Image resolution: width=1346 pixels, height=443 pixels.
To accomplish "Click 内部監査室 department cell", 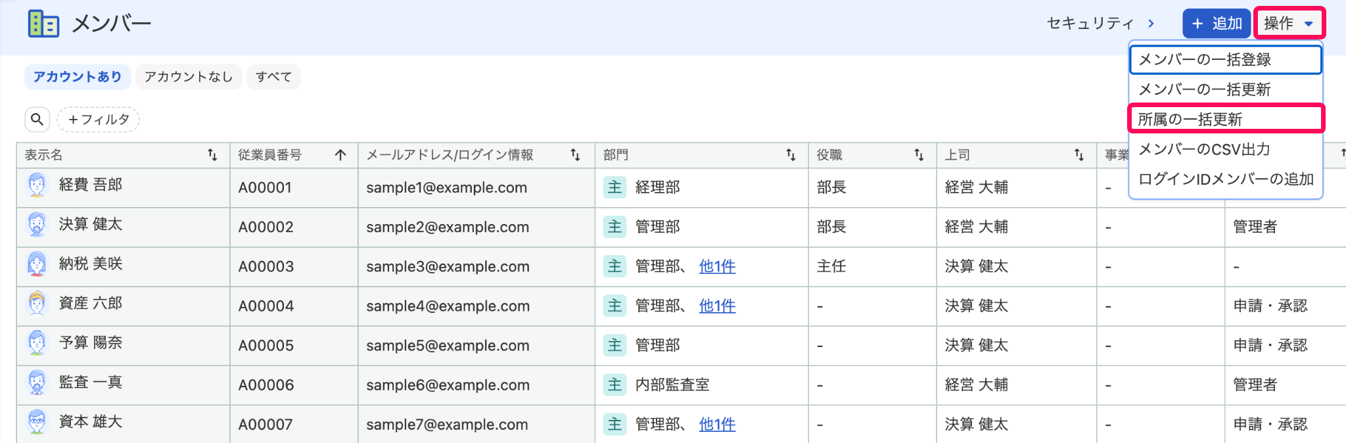I will [672, 385].
